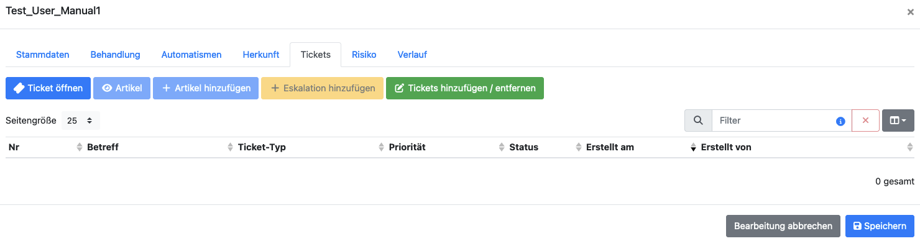The image size is (920, 241).
Task: Open the Risiko tab
Action: pyautogui.click(x=364, y=55)
